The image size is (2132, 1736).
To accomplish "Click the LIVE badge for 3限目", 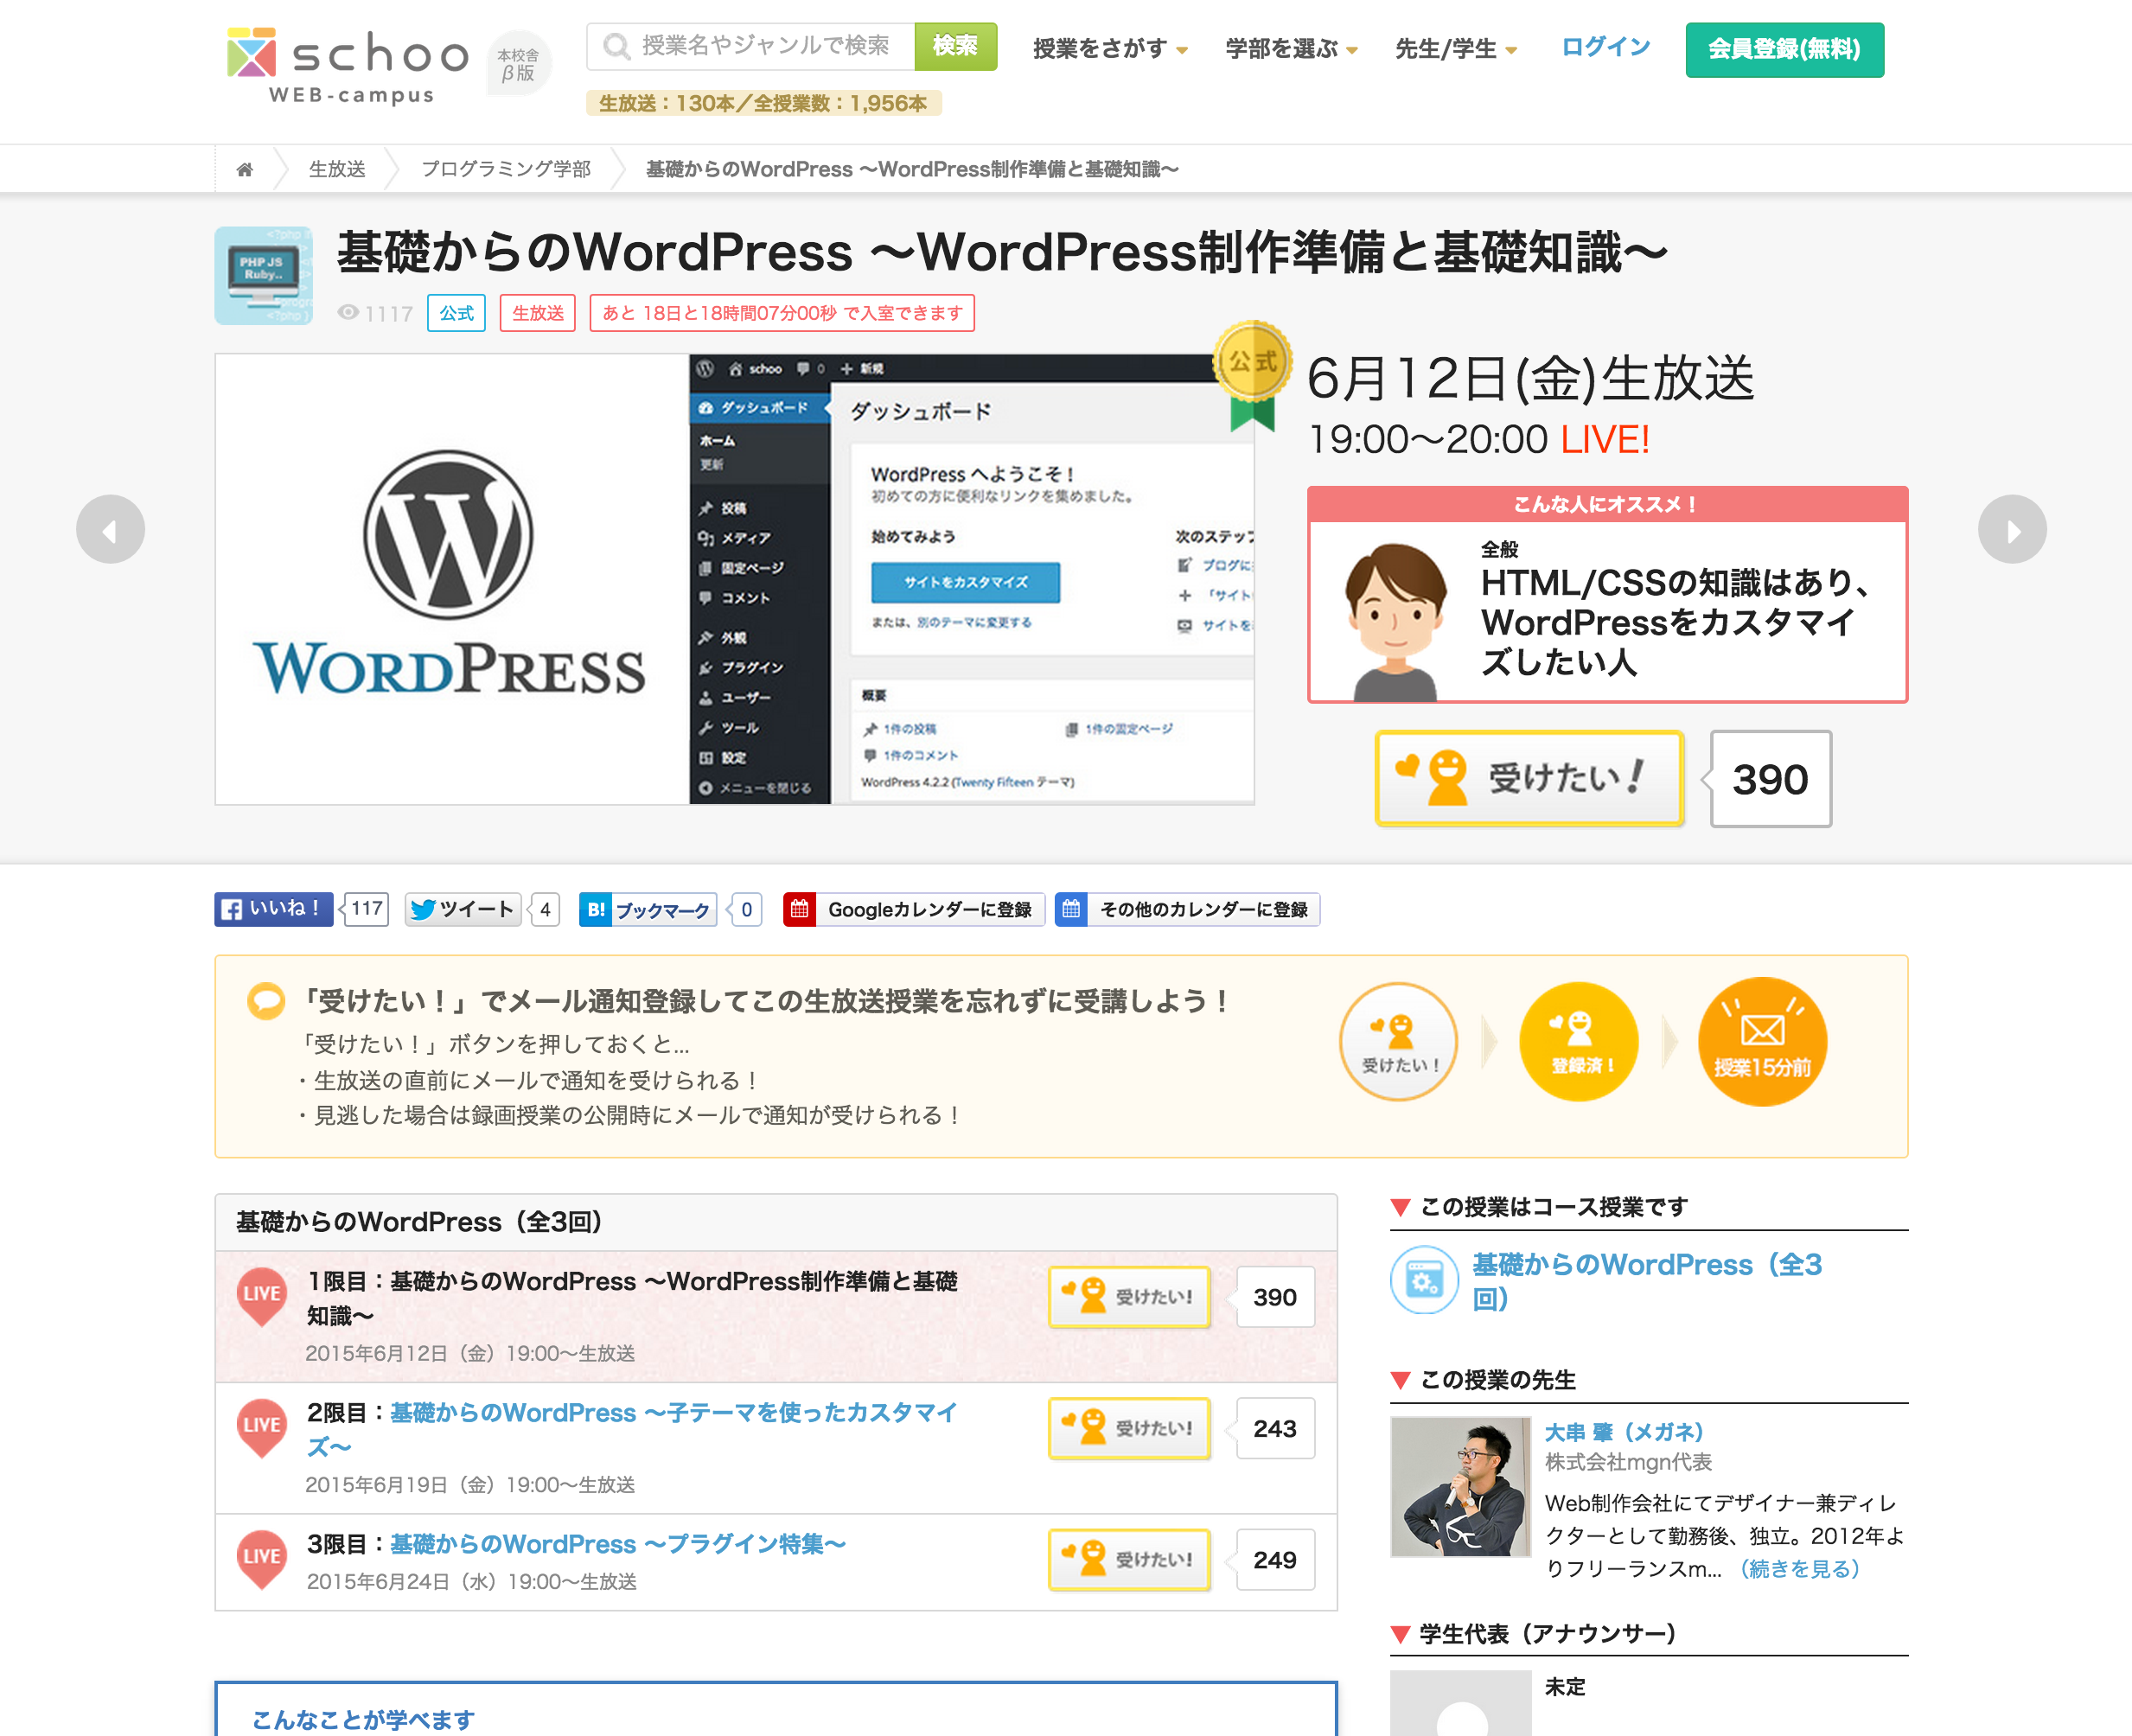I will 262,1559.
